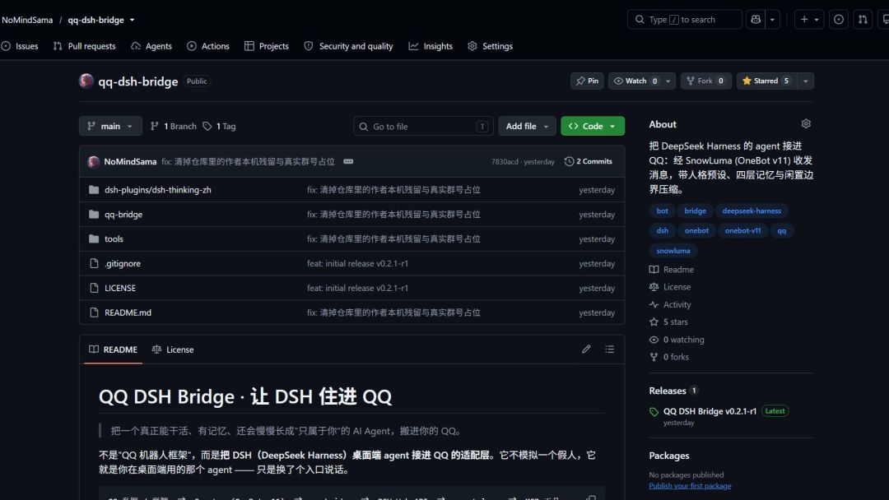Viewport: 889px width, 500px height.
Task: Click the qq topic tag
Action: (x=781, y=230)
